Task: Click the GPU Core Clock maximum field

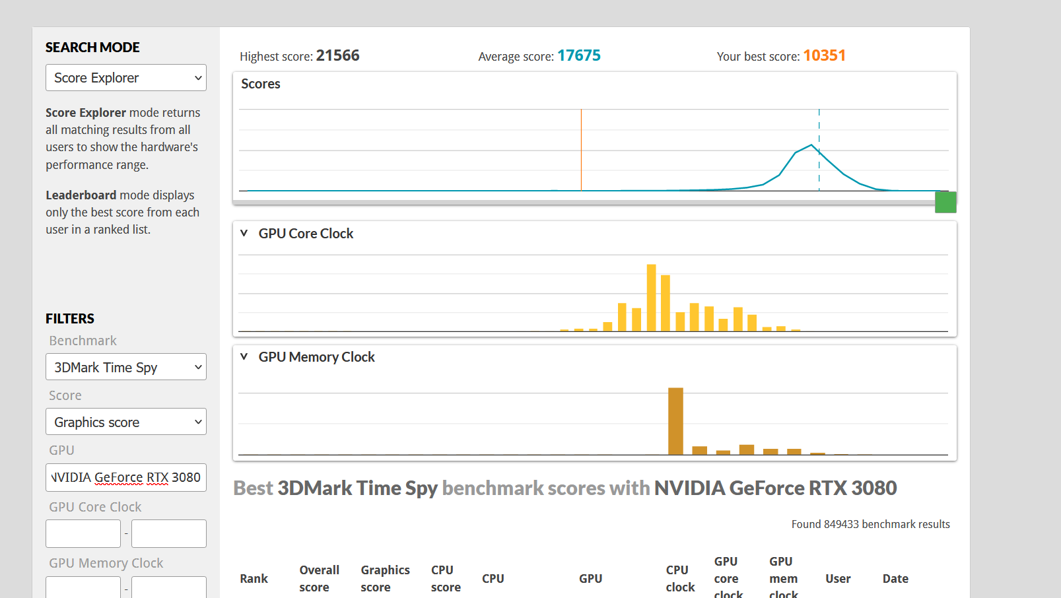Action: 169,533
